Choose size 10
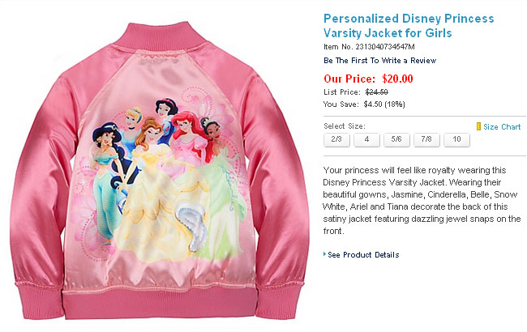 [x=456, y=139]
